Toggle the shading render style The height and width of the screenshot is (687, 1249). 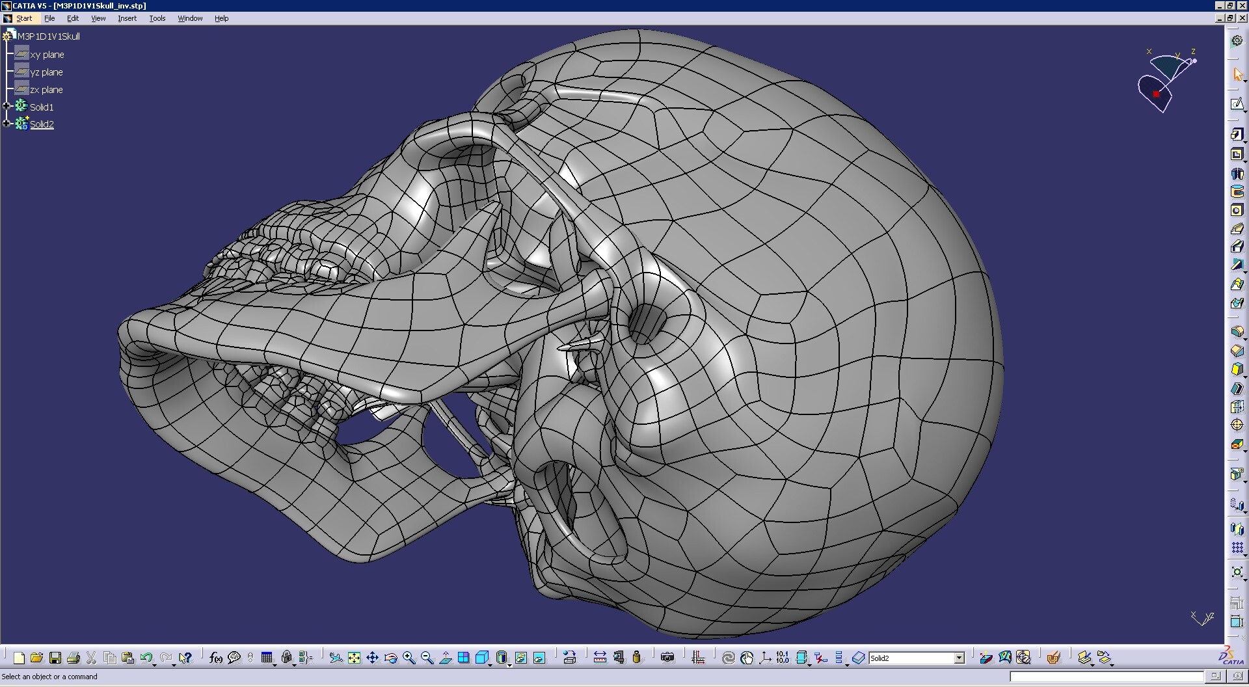(x=502, y=658)
